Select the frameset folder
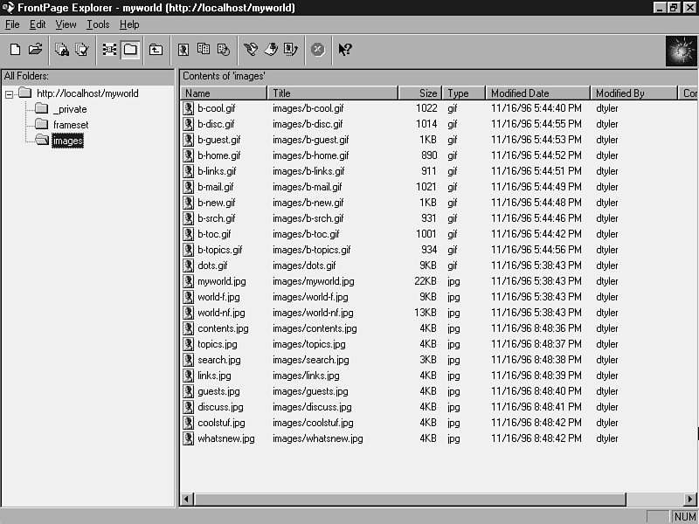Image resolution: width=699 pixels, height=524 pixels. 72,125
